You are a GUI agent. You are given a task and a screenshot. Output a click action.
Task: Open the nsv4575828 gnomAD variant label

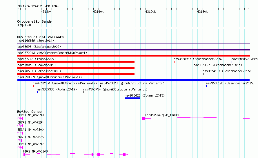click(x=132, y=83)
